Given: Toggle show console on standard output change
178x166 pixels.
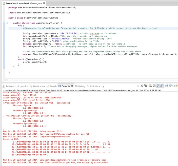Looking at the screenshot, I should click(x=157, y=86).
